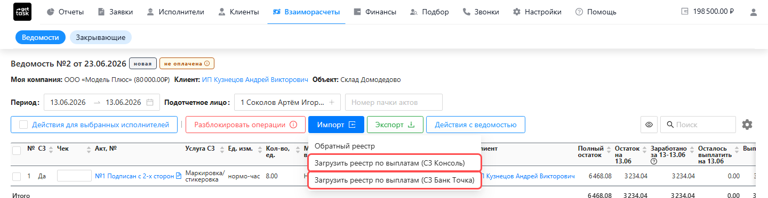Click the новая status badge
This screenshot has width=768, height=198.
click(x=143, y=64)
